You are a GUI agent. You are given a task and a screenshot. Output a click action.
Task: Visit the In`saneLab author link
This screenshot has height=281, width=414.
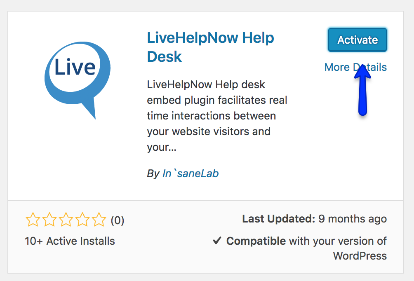[191, 173]
